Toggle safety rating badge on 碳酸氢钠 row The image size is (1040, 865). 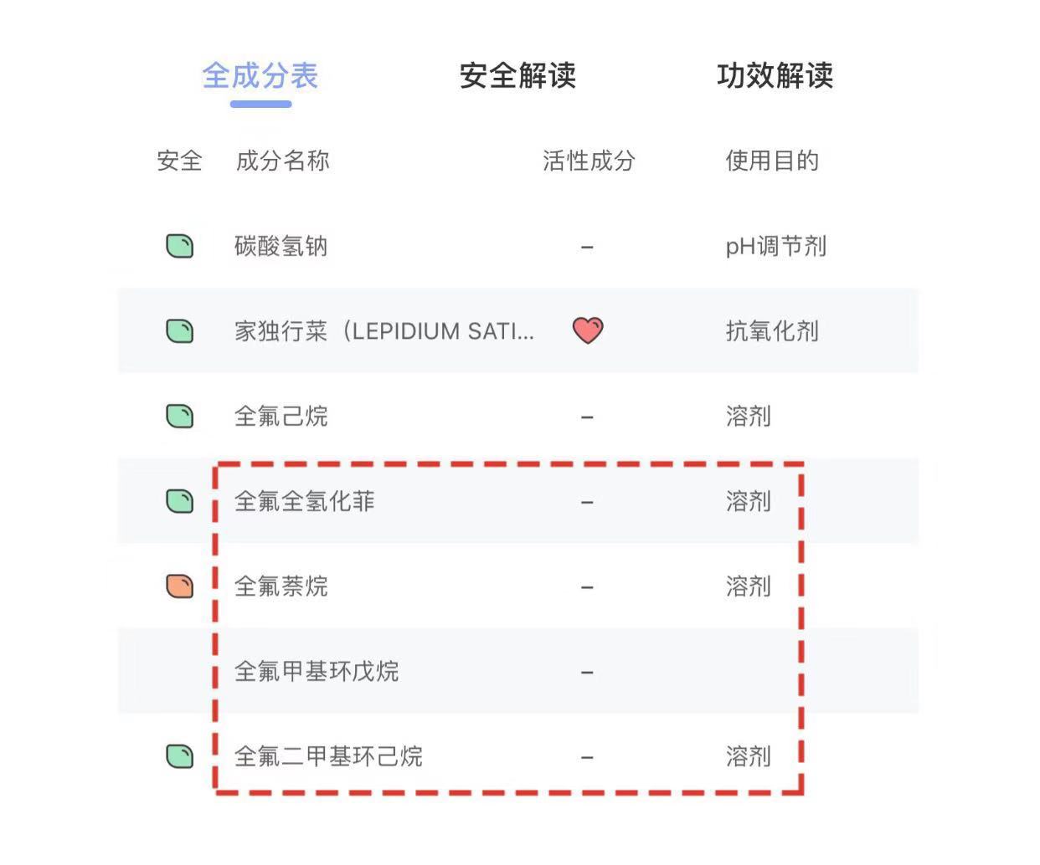click(180, 246)
